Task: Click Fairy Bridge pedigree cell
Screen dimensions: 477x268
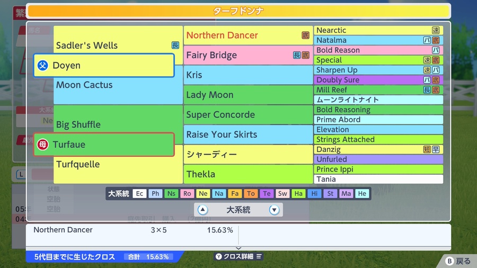Action: pos(248,55)
